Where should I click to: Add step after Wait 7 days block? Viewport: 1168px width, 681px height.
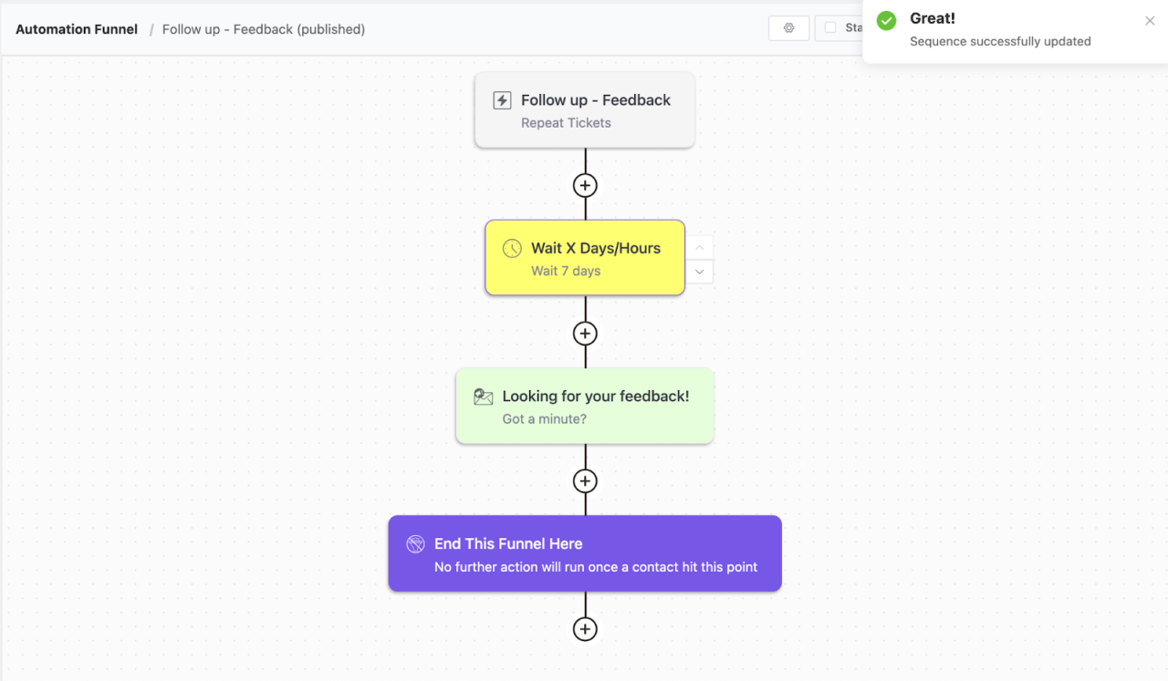click(585, 334)
